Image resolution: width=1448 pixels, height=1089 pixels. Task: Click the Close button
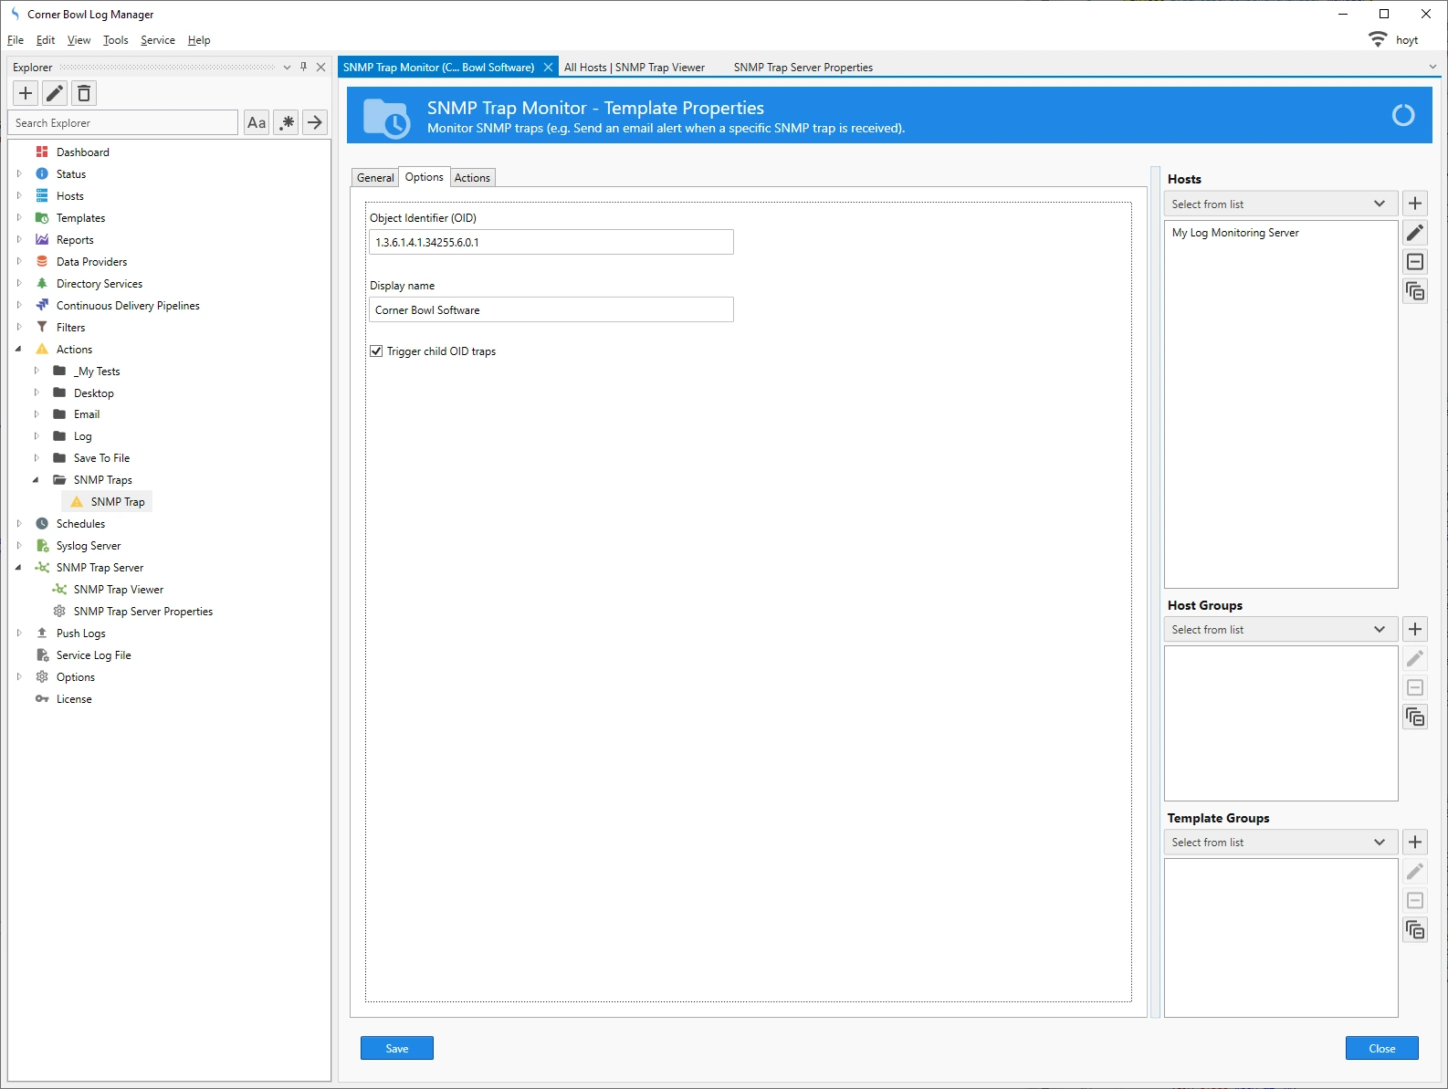point(1382,1048)
